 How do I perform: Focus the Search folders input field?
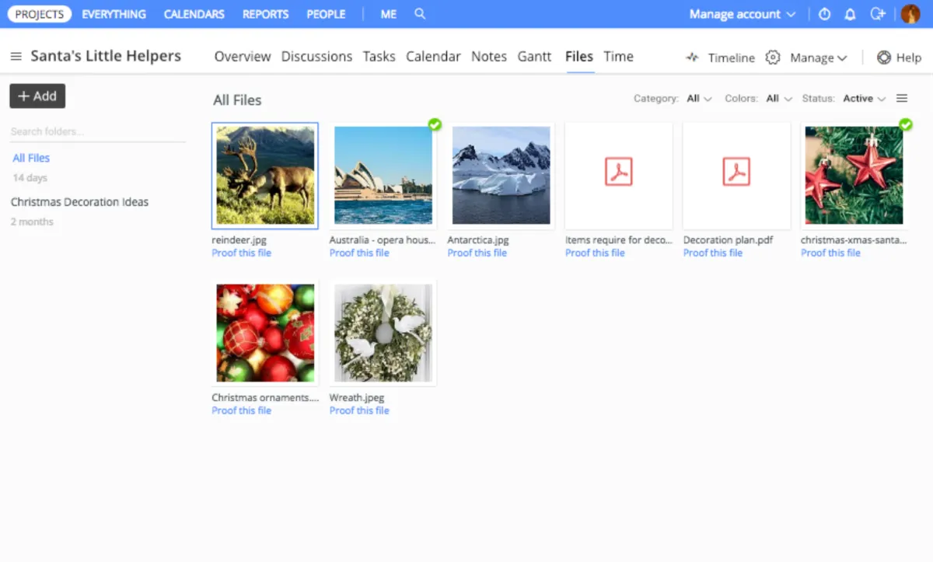[97, 131]
